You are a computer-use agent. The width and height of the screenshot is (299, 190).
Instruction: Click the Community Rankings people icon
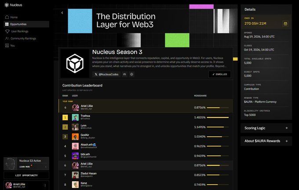(x=7, y=38)
